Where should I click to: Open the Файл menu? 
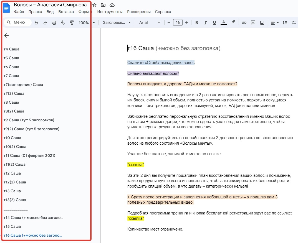19,12
